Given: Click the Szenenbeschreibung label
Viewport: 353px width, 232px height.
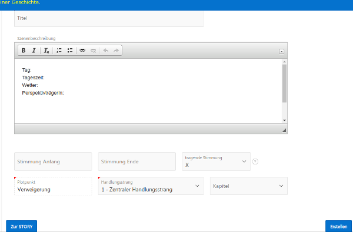Looking at the screenshot, I should click(36, 38).
